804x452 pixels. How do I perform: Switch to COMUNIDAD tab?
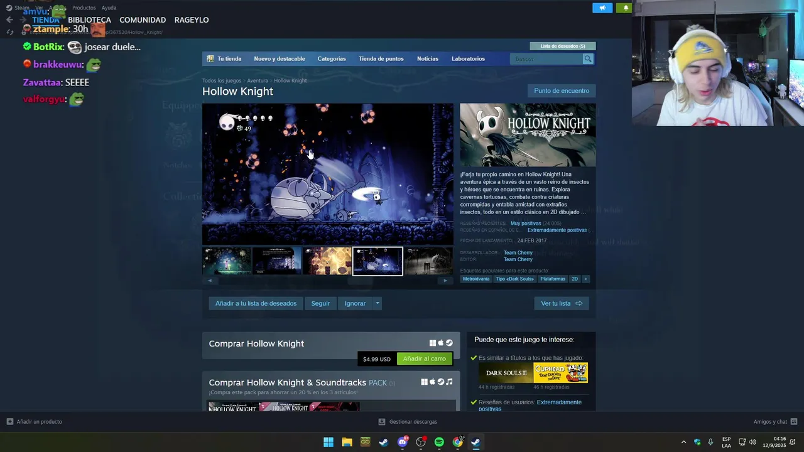[143, 20]
